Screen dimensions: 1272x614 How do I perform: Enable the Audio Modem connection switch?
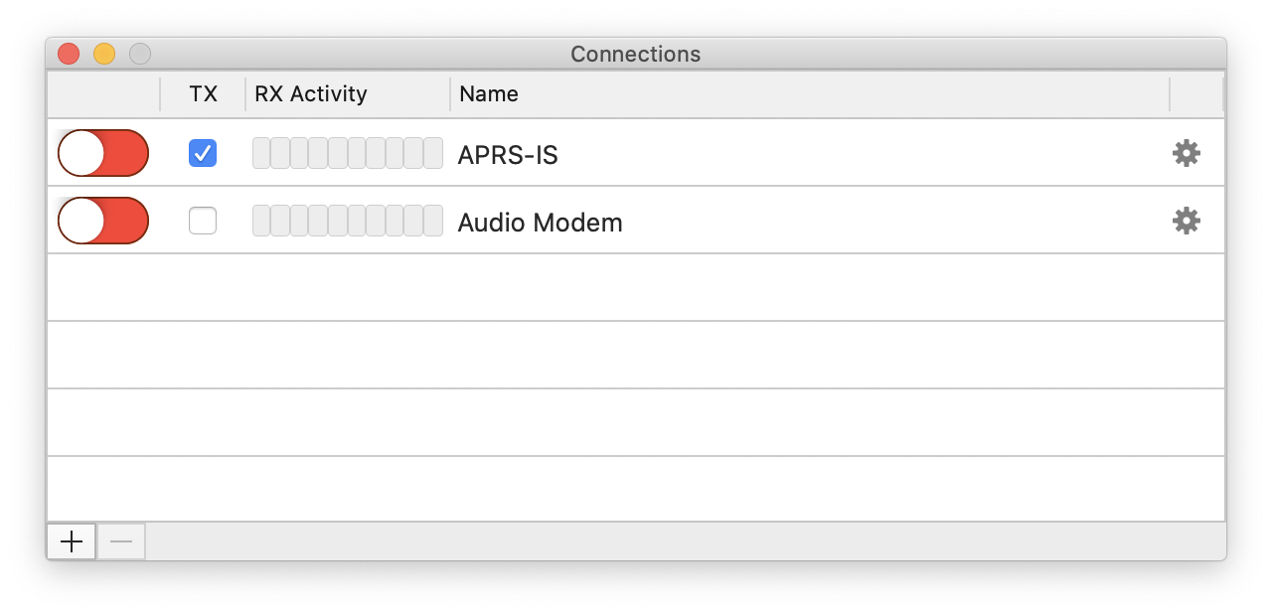point(103,221)
